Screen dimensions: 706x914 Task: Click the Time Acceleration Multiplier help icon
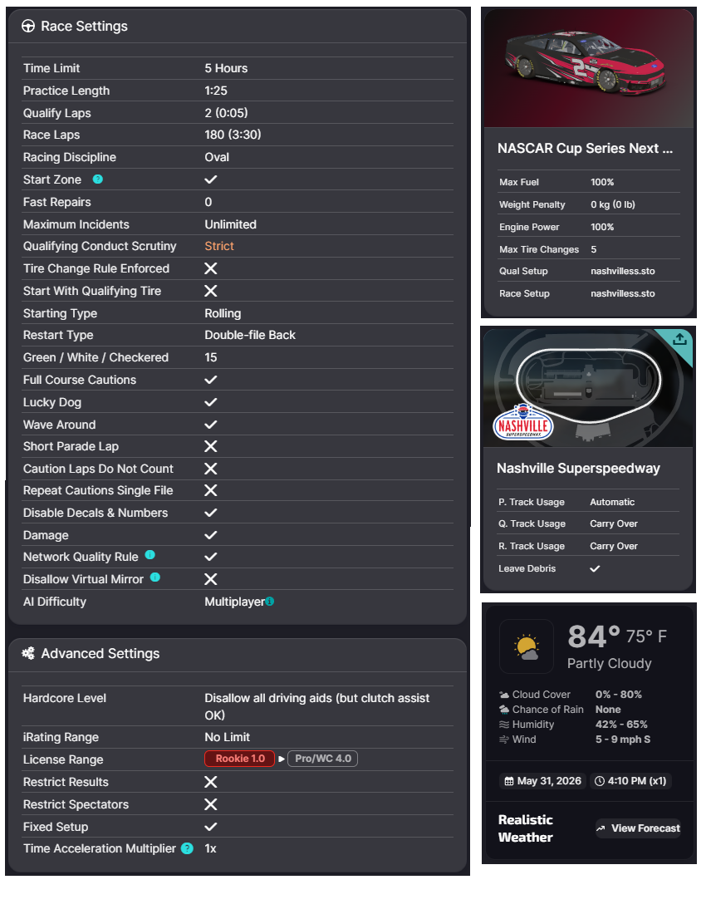tap(187, 848)
